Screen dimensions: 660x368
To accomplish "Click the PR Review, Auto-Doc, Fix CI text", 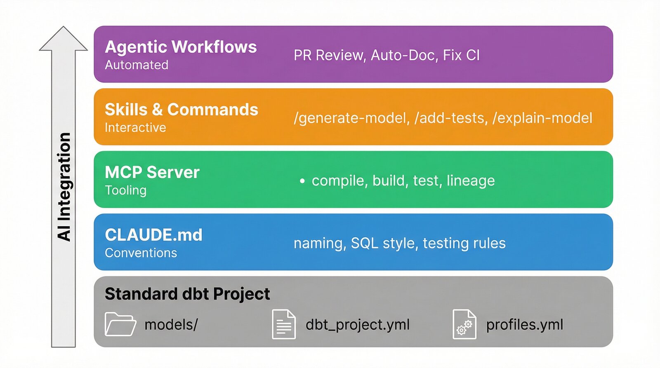I will [387, 55].
